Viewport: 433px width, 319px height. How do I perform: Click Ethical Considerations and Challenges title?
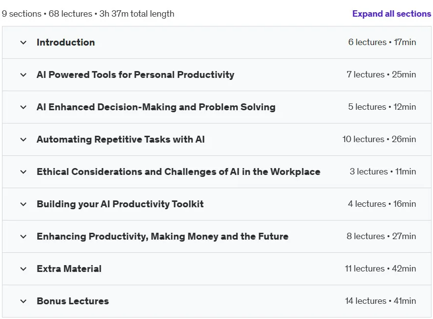(178, 172)
